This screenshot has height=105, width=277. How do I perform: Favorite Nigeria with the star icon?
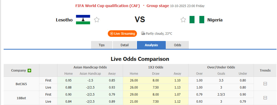[183, 20]
